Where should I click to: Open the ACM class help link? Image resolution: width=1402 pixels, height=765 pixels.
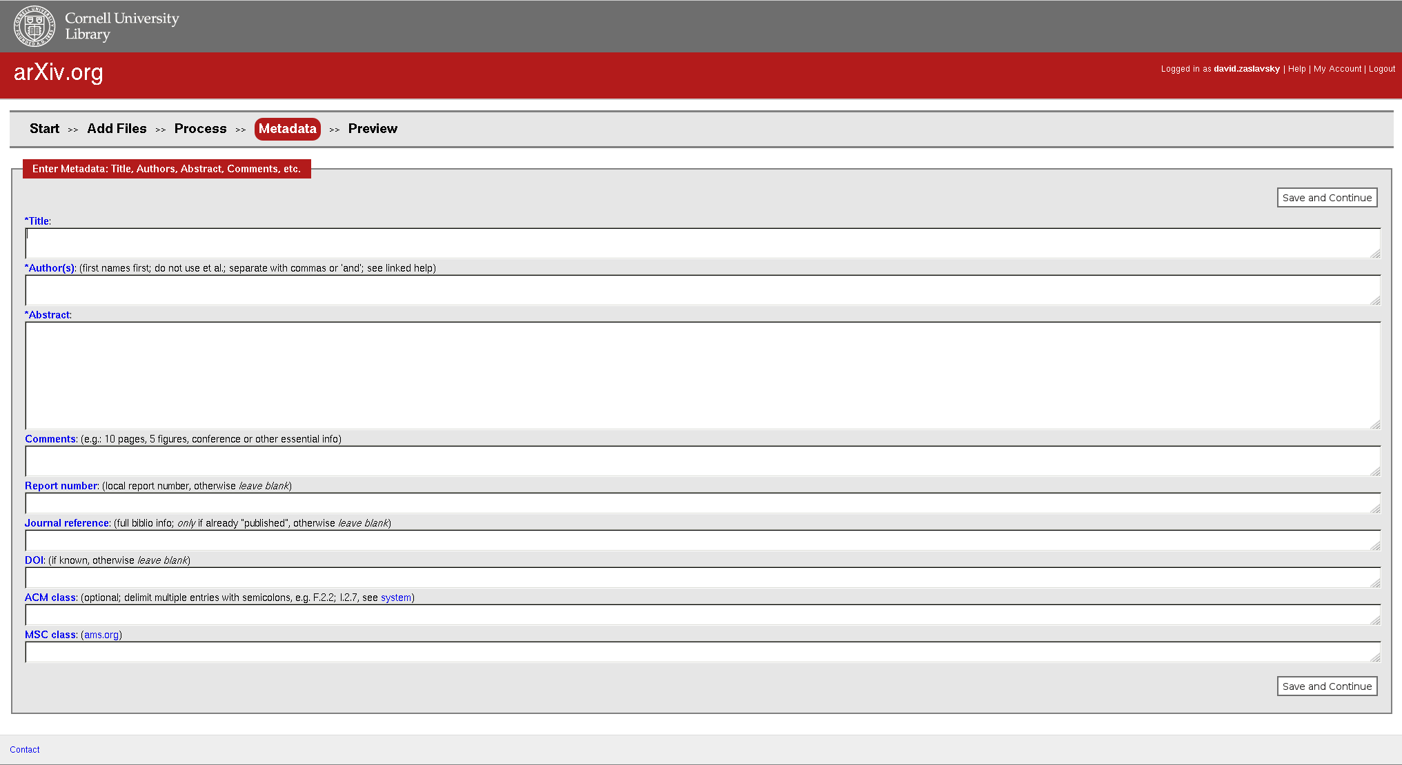[50, 598]
